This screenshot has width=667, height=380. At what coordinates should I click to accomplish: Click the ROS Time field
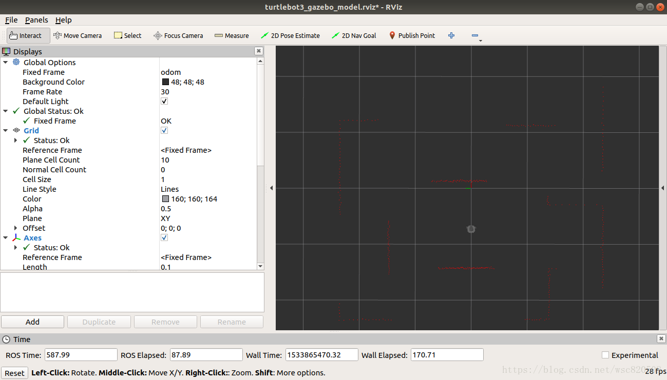click(81, 355)
